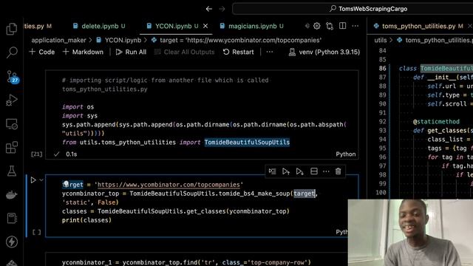Open the Testing flask view

12,171
